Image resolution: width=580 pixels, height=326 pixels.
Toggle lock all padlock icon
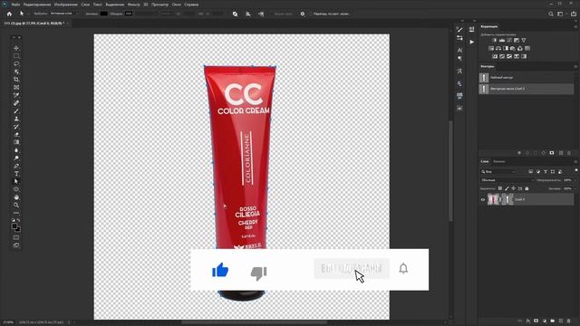coord(527,188)
